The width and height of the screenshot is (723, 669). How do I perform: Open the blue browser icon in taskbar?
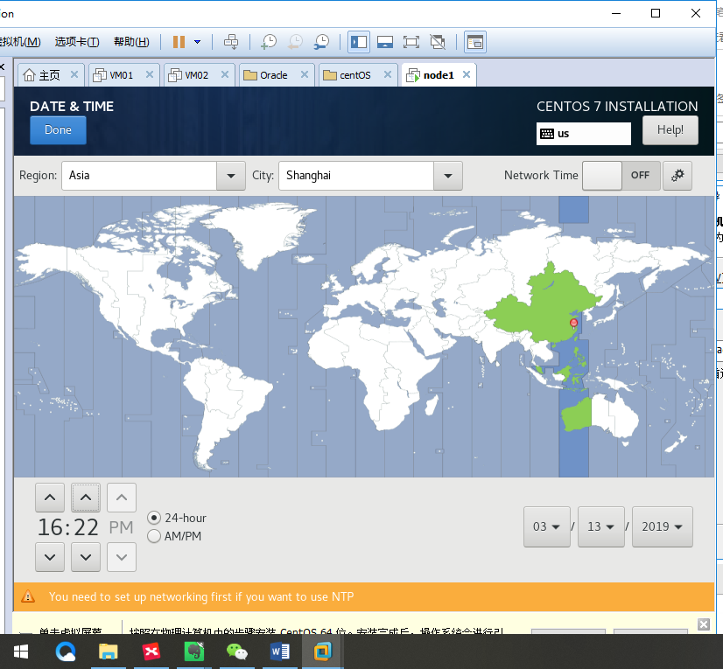pos(66,652)
